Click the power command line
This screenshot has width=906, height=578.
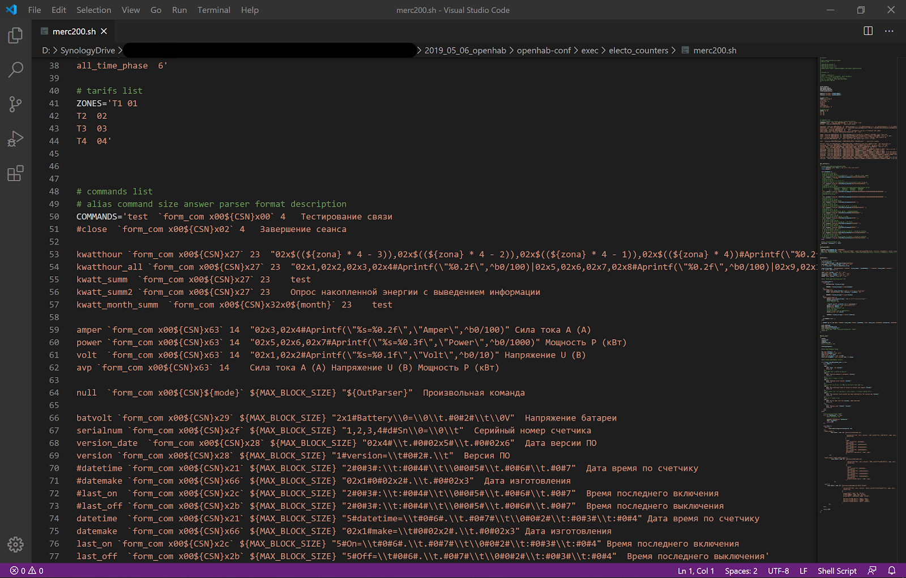click(x=351, y=342)
